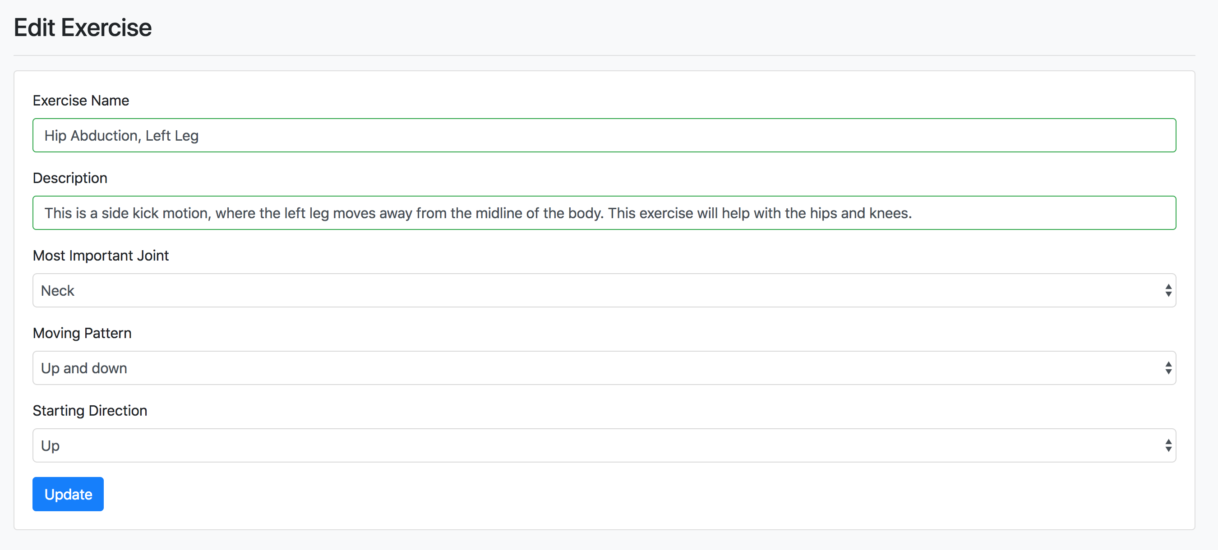Click the Starting Direction label
Screen dimensions: 1218x550
(x=89, y=410)
